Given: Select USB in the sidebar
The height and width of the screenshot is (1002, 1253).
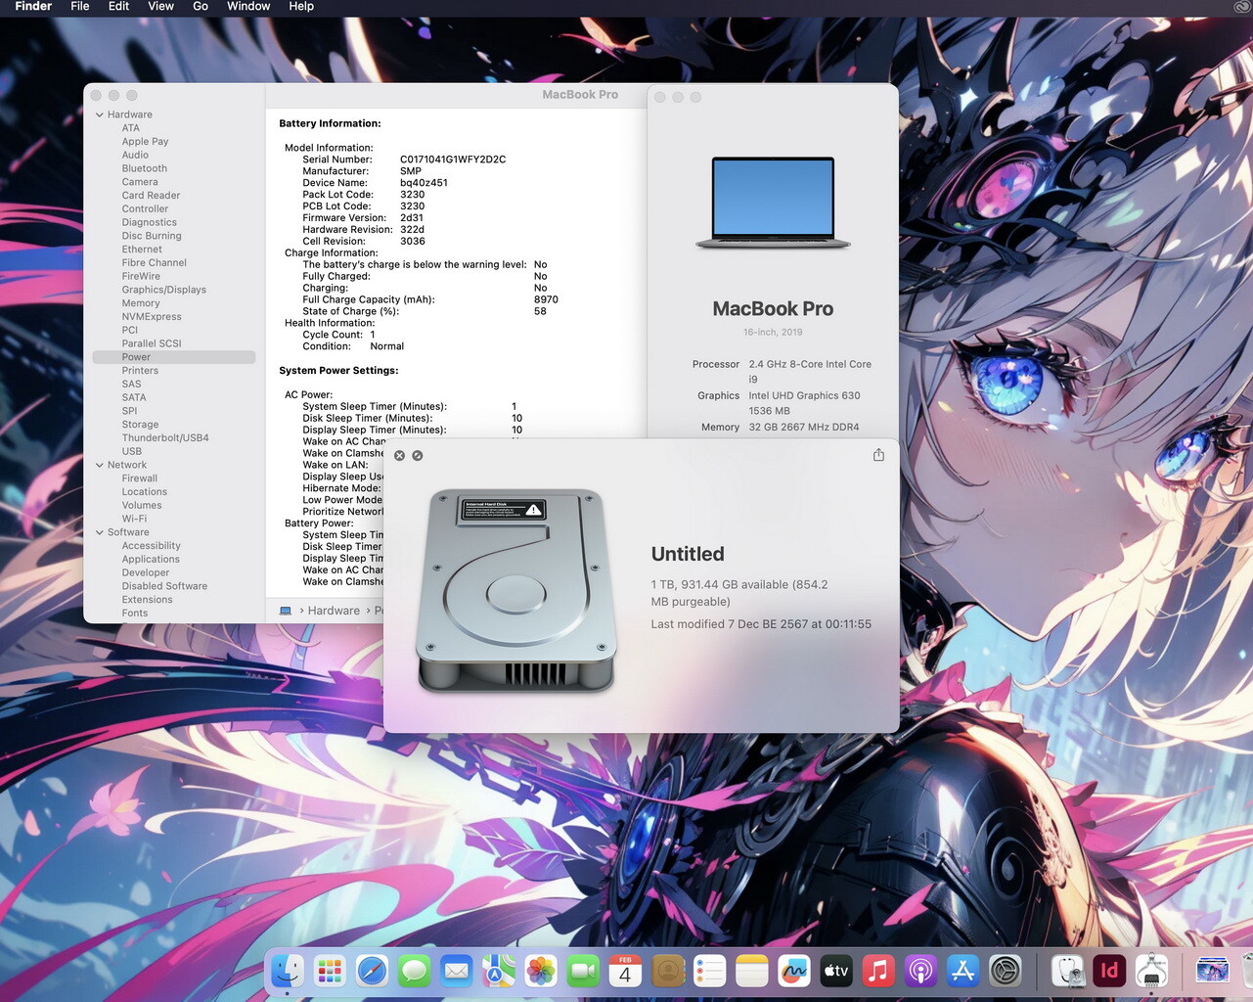Looking at the screenshot, I should (131, 451).
